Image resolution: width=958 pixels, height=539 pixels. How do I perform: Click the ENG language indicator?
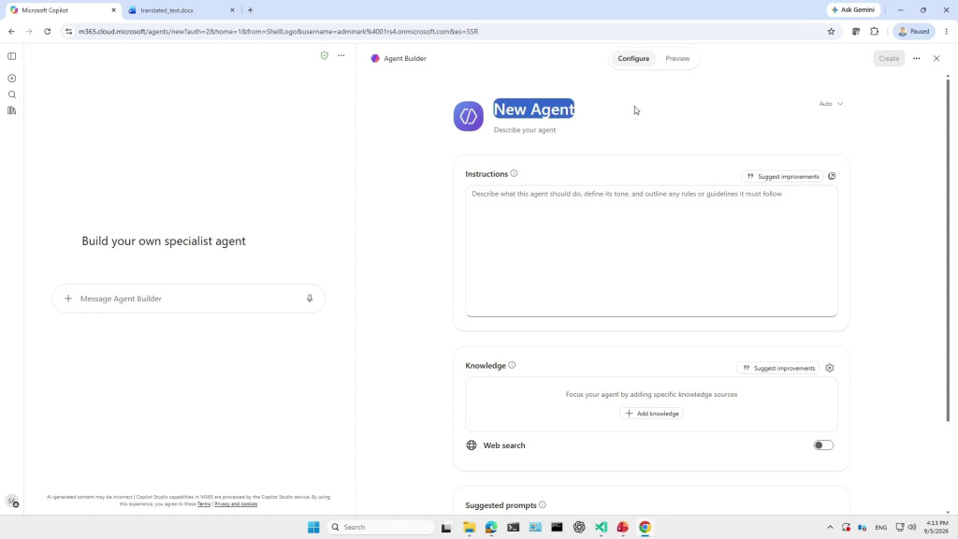click(880, 528)
